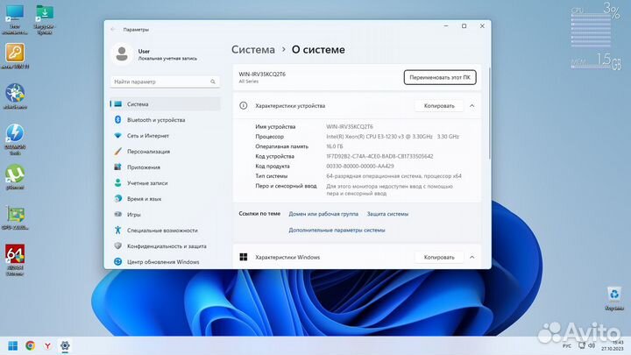
Task: Click the Windows Update sync icon
Action: click(x=118, y=261)
